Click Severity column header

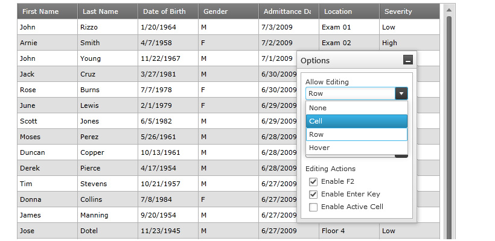[409, 11]
